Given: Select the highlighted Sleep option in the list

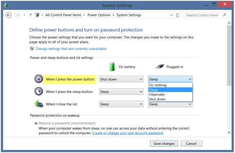Looking at the screenshot, I should coord(170,90).
